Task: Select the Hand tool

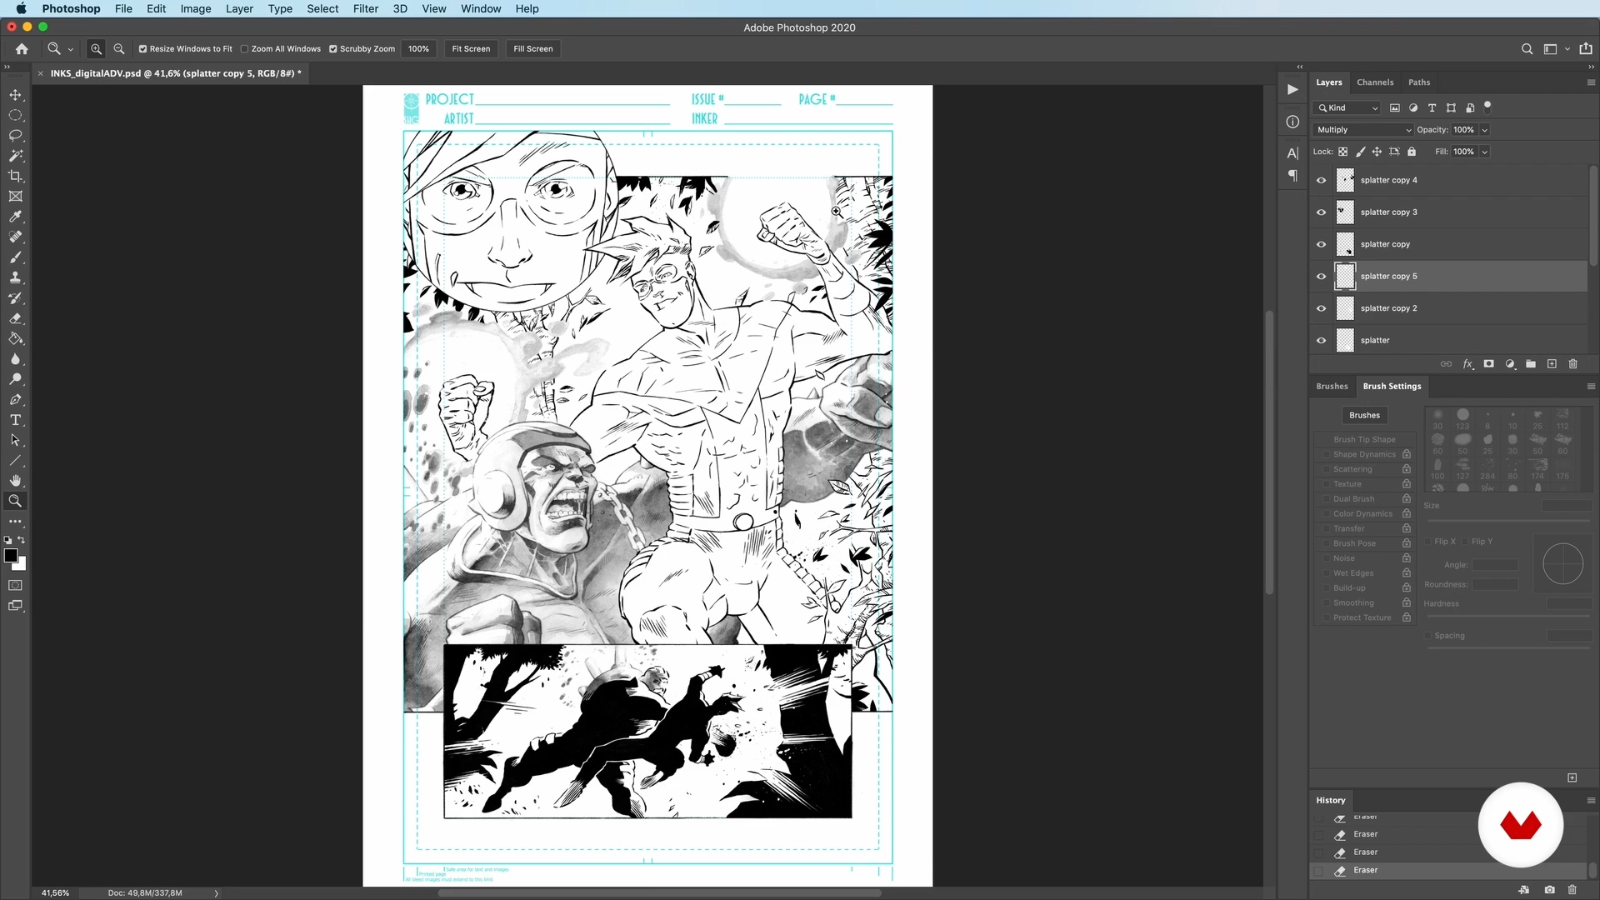Action: coord(15,481)
